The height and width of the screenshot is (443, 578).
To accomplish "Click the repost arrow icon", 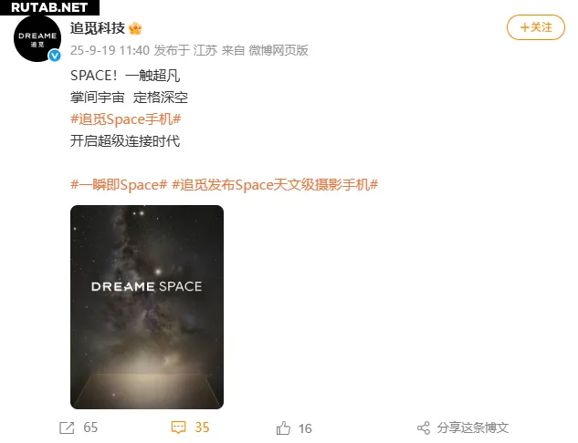I will click(x=67, y=428).
